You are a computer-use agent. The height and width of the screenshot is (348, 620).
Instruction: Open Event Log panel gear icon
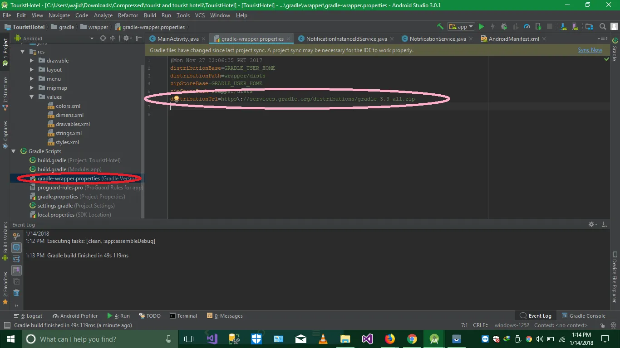pyautogui.click(x=592, y=224)
